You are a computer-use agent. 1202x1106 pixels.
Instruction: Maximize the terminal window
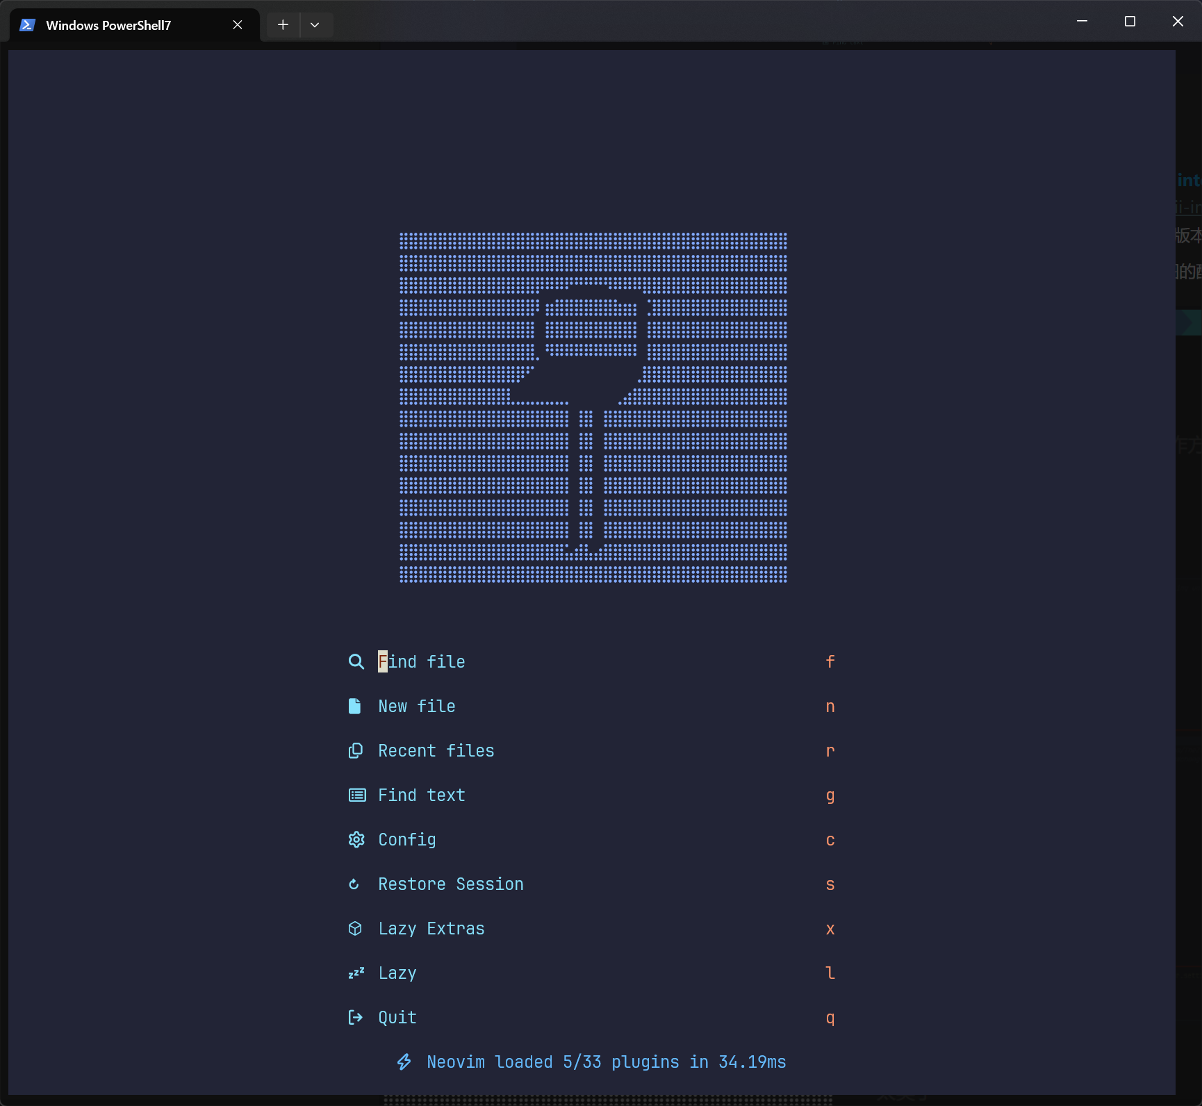click(1130, 22)
